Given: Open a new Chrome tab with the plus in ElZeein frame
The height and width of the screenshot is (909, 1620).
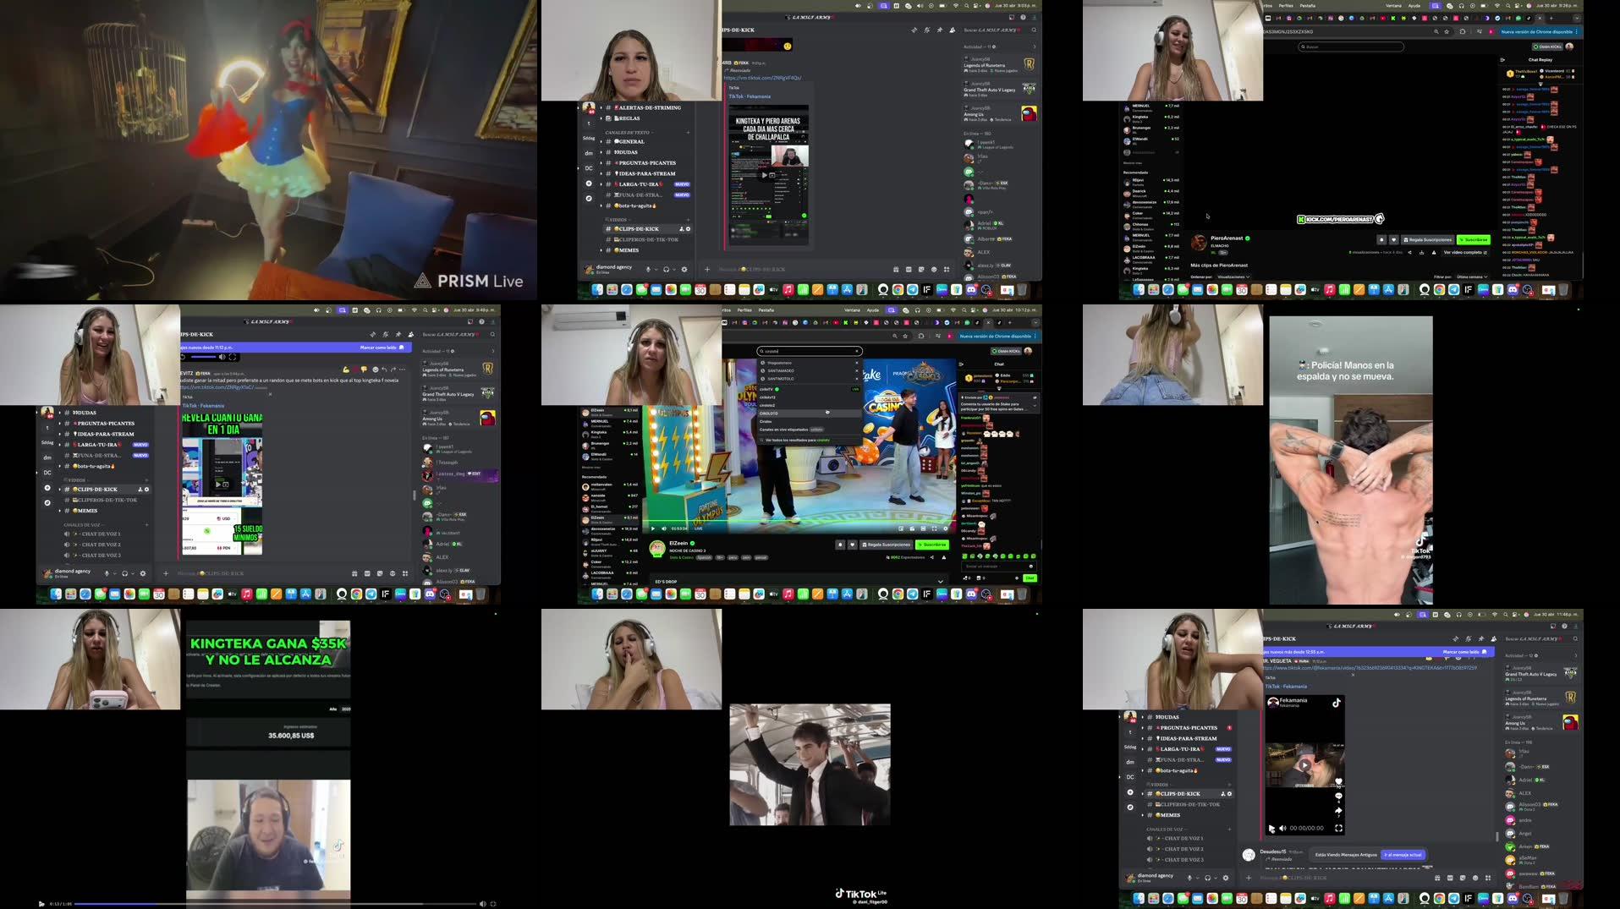Looking at the screenshot, I should click(x=1009, y=322).
